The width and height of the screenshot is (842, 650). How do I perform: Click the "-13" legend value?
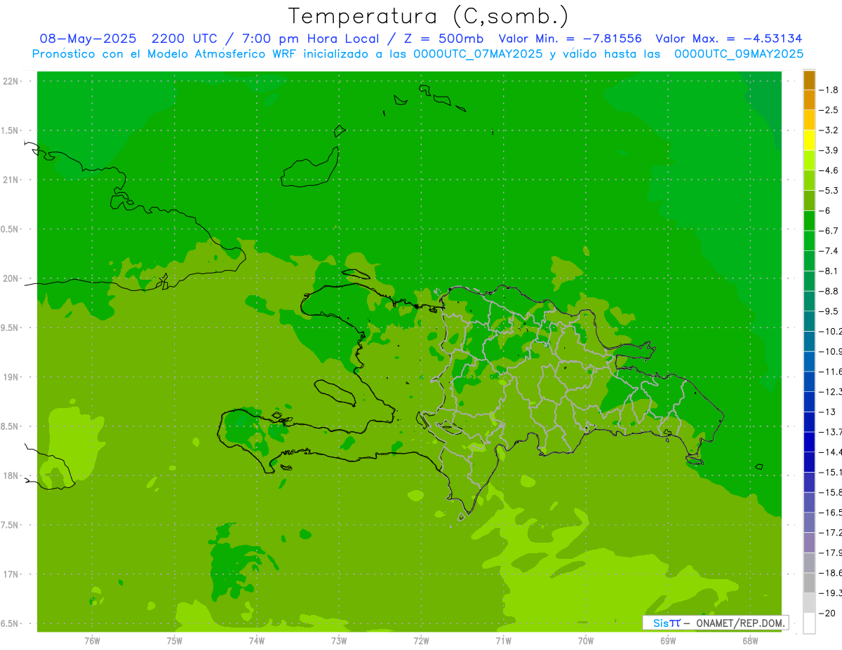coord(829,412)
